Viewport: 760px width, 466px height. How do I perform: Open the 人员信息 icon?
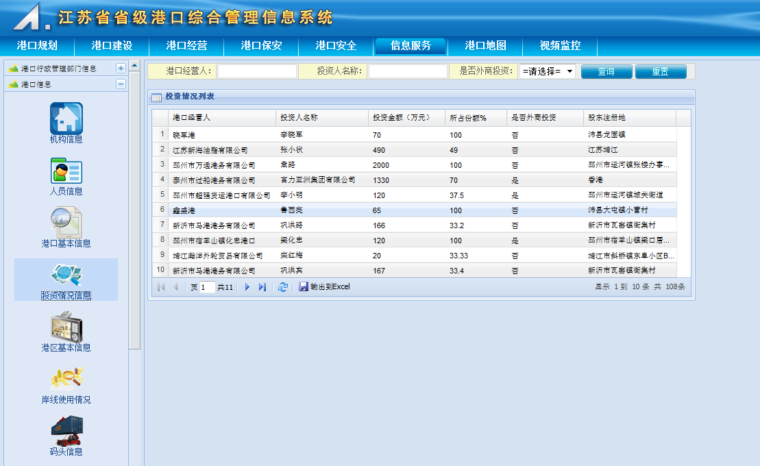pos(66,171)
